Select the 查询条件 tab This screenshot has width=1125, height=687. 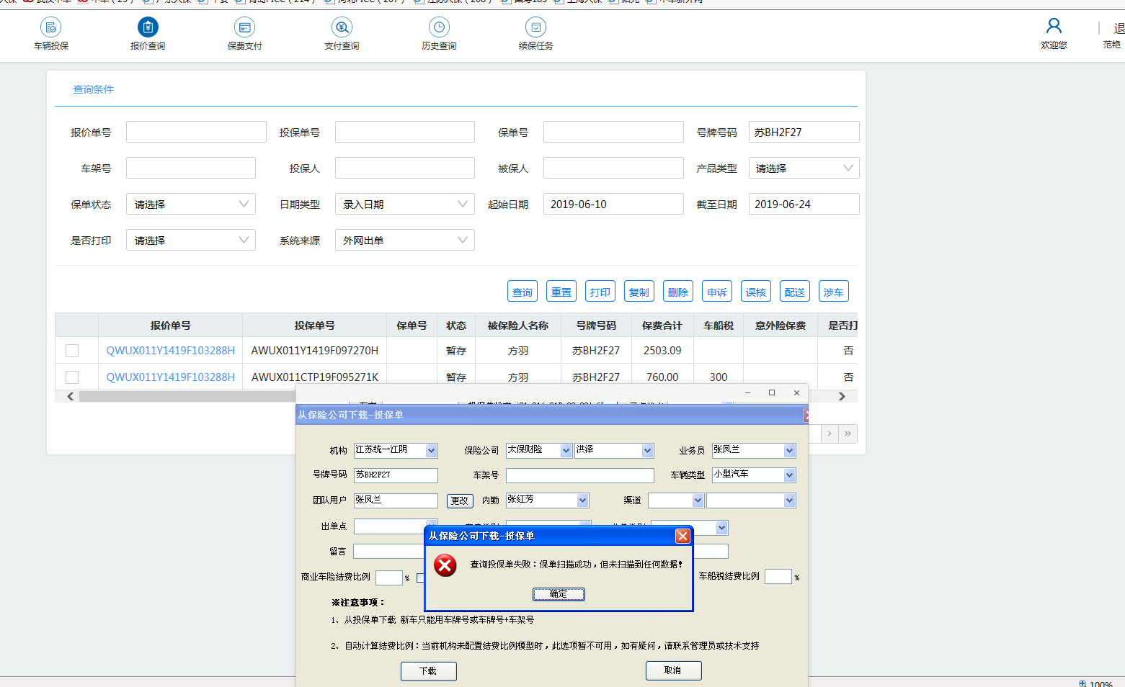click(93, 89)
